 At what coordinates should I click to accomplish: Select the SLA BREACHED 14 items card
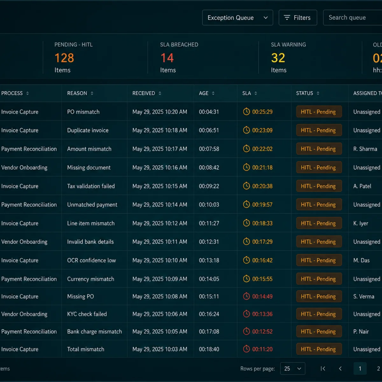tap(203, 58)
